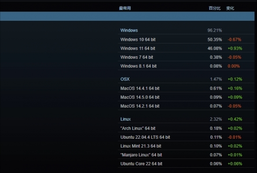
Task: Select the Ubuntu 22.04.4 LTS 64 bit row
Action: pyautogui.click(x=186, y=137)
